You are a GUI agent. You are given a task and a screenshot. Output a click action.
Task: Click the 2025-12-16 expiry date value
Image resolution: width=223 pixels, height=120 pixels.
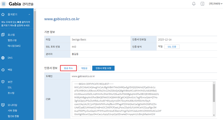[165, 39]
